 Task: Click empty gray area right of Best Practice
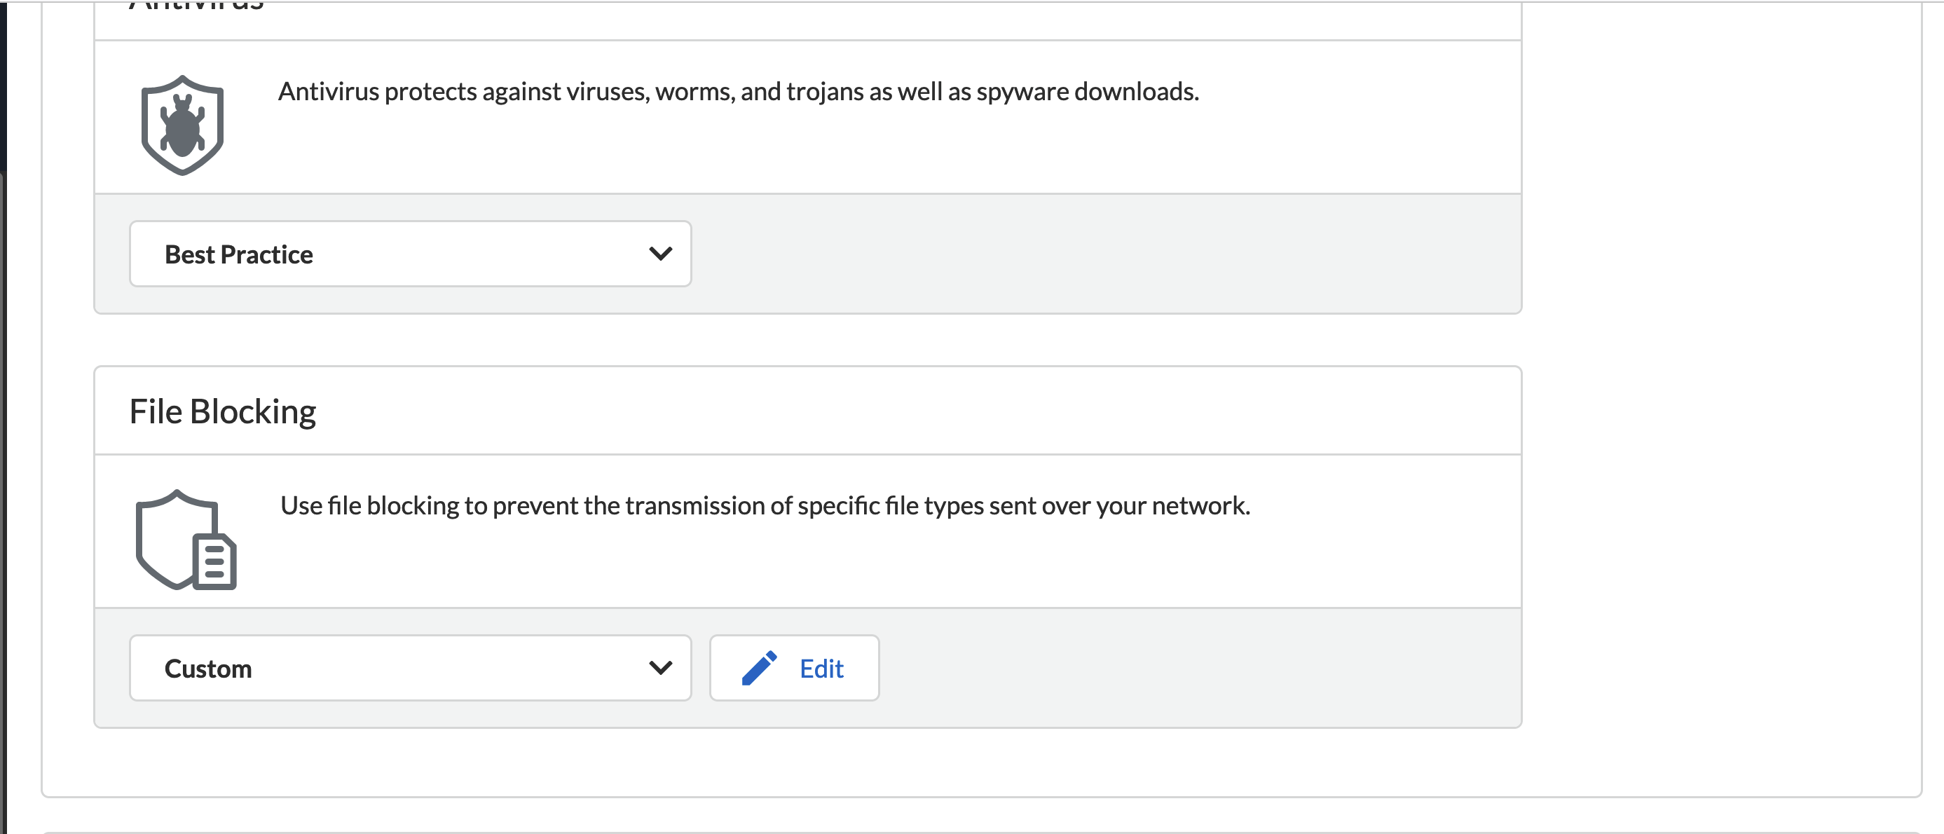pyautogui.click(x=1094, y=254)
